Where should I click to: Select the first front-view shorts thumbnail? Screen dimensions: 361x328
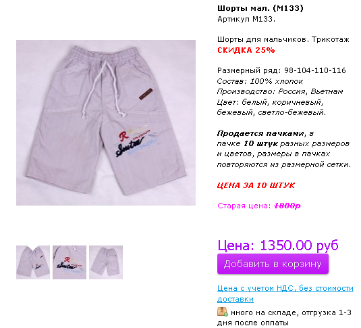pyautogui.click(x=33, y=262)
